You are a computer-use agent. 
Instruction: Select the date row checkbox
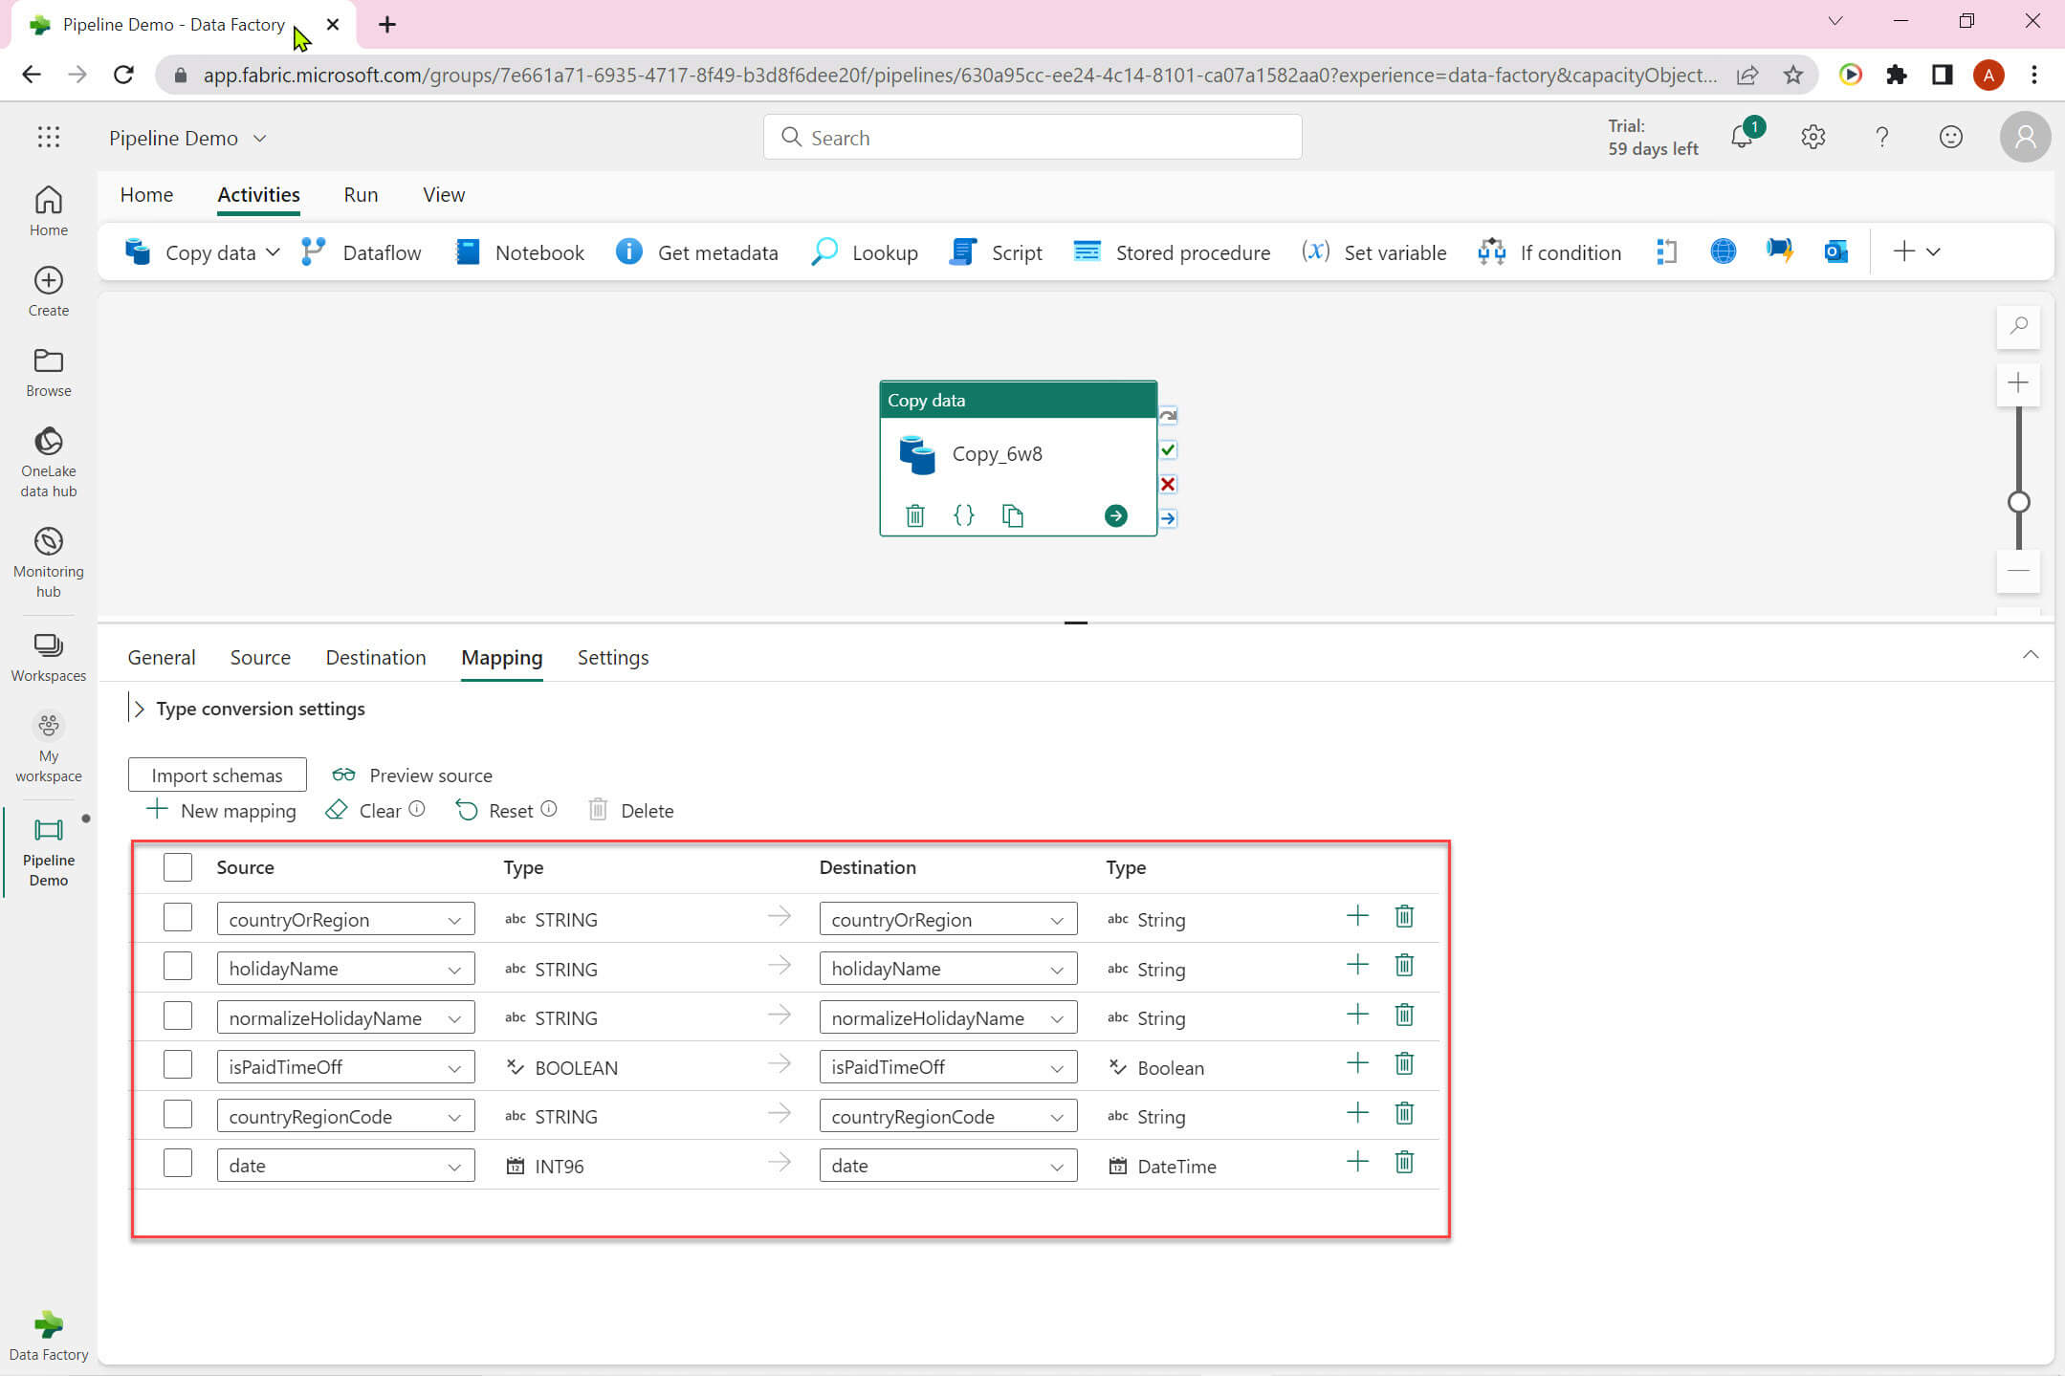click(x=178, y=1164)
